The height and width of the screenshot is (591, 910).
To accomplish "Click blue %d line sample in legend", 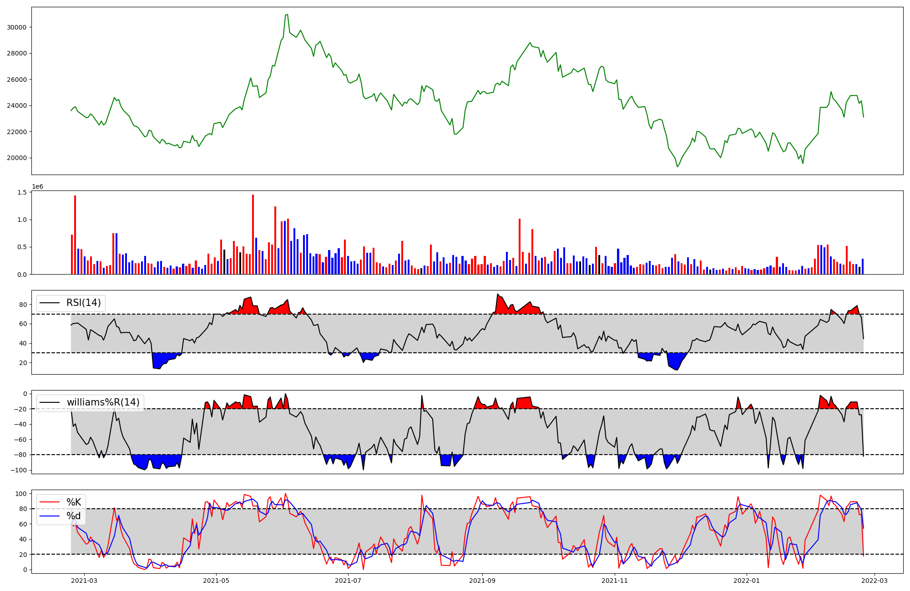I will [50, 516].
